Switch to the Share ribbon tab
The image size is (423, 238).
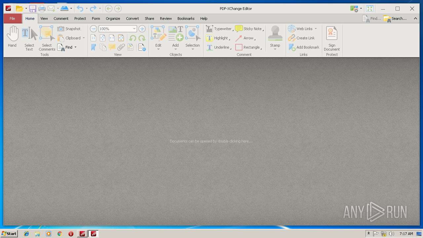(x=149, y=19)
